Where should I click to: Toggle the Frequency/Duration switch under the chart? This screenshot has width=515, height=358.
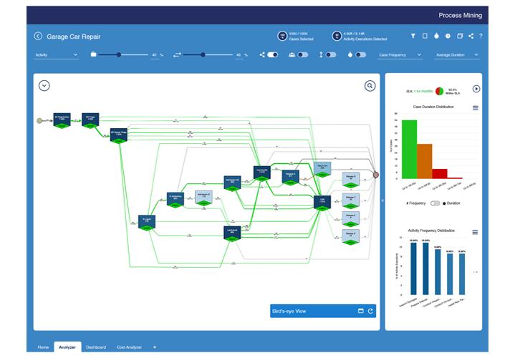click(x=435, y=203)
